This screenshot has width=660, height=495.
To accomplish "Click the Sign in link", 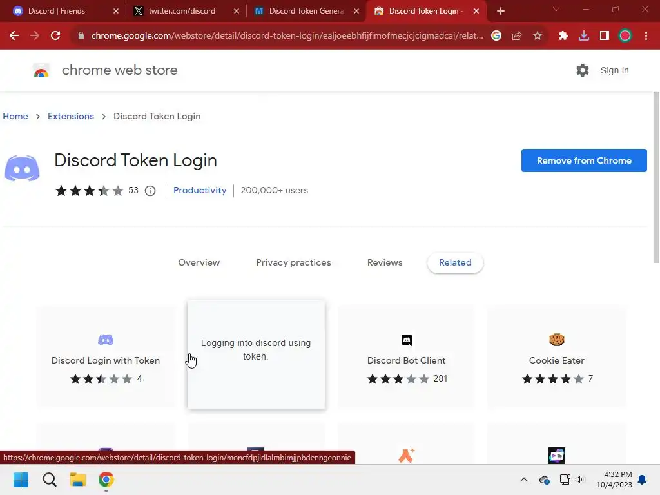I will click(614, 70).
